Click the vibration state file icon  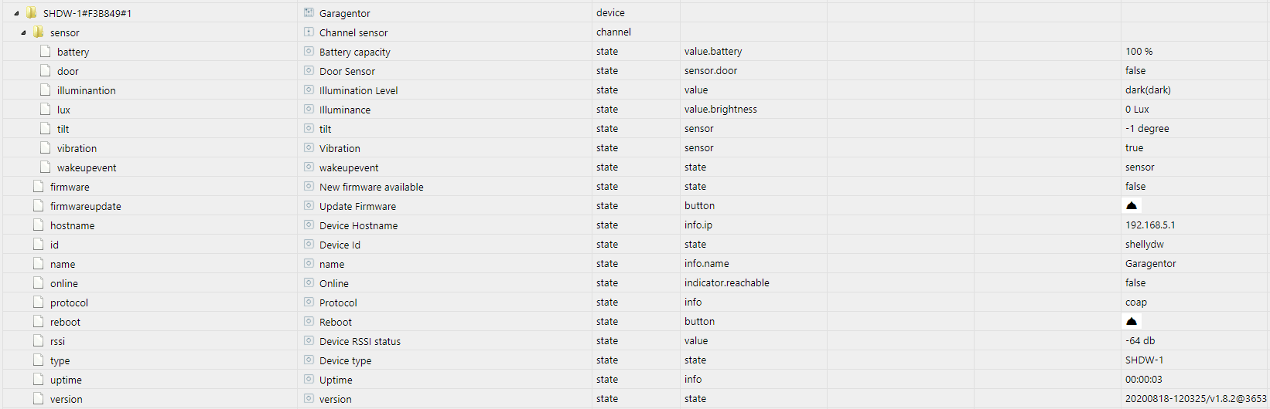(46, 147)
